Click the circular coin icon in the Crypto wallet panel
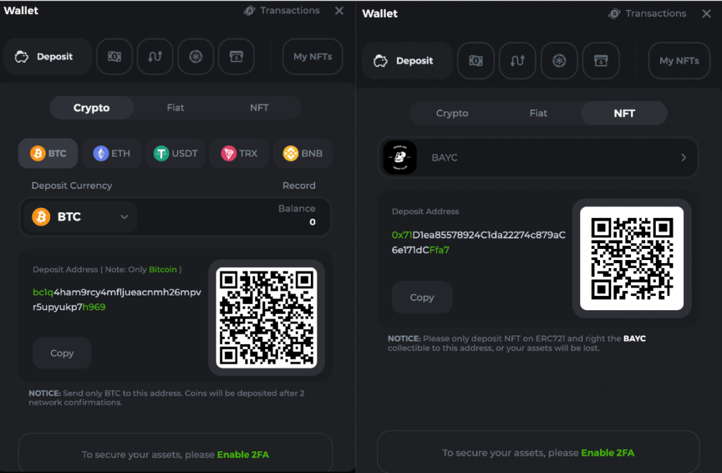The width and height of the screenshot is (722, 473). click(x=195, y=57)
